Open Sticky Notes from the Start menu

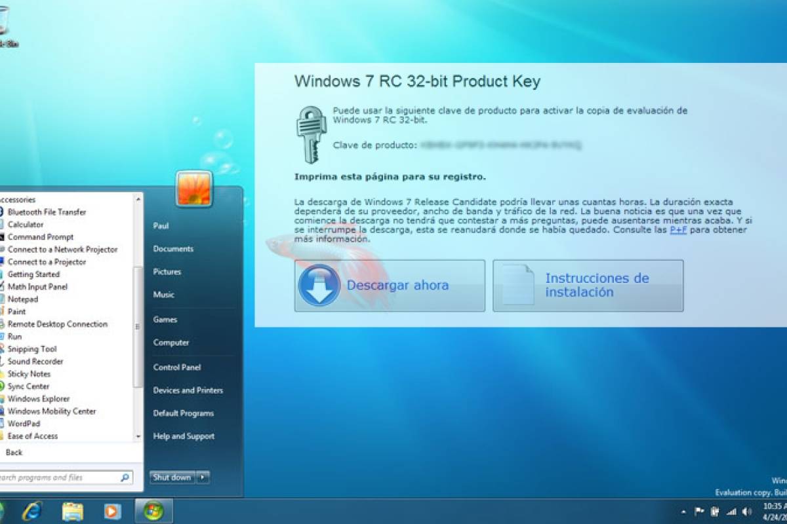click(29, 374)
